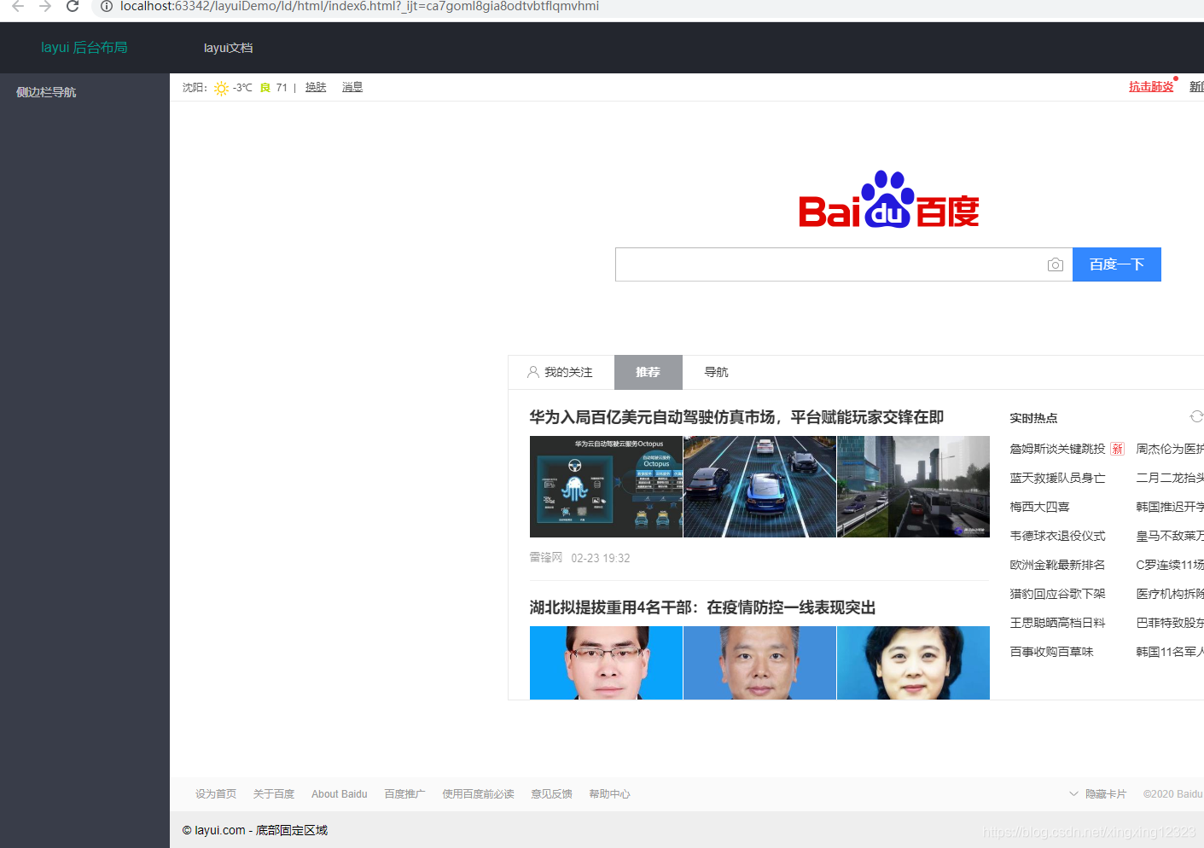
Task: Open the 抗击肺炎 link
Action: click(x=1151, y=87)
